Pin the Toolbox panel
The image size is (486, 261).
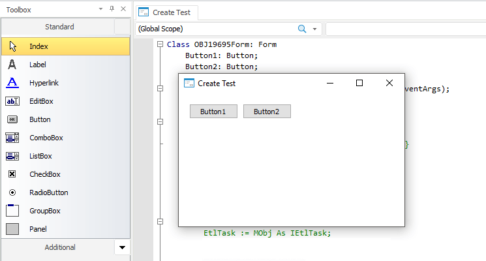click(112, 9)
